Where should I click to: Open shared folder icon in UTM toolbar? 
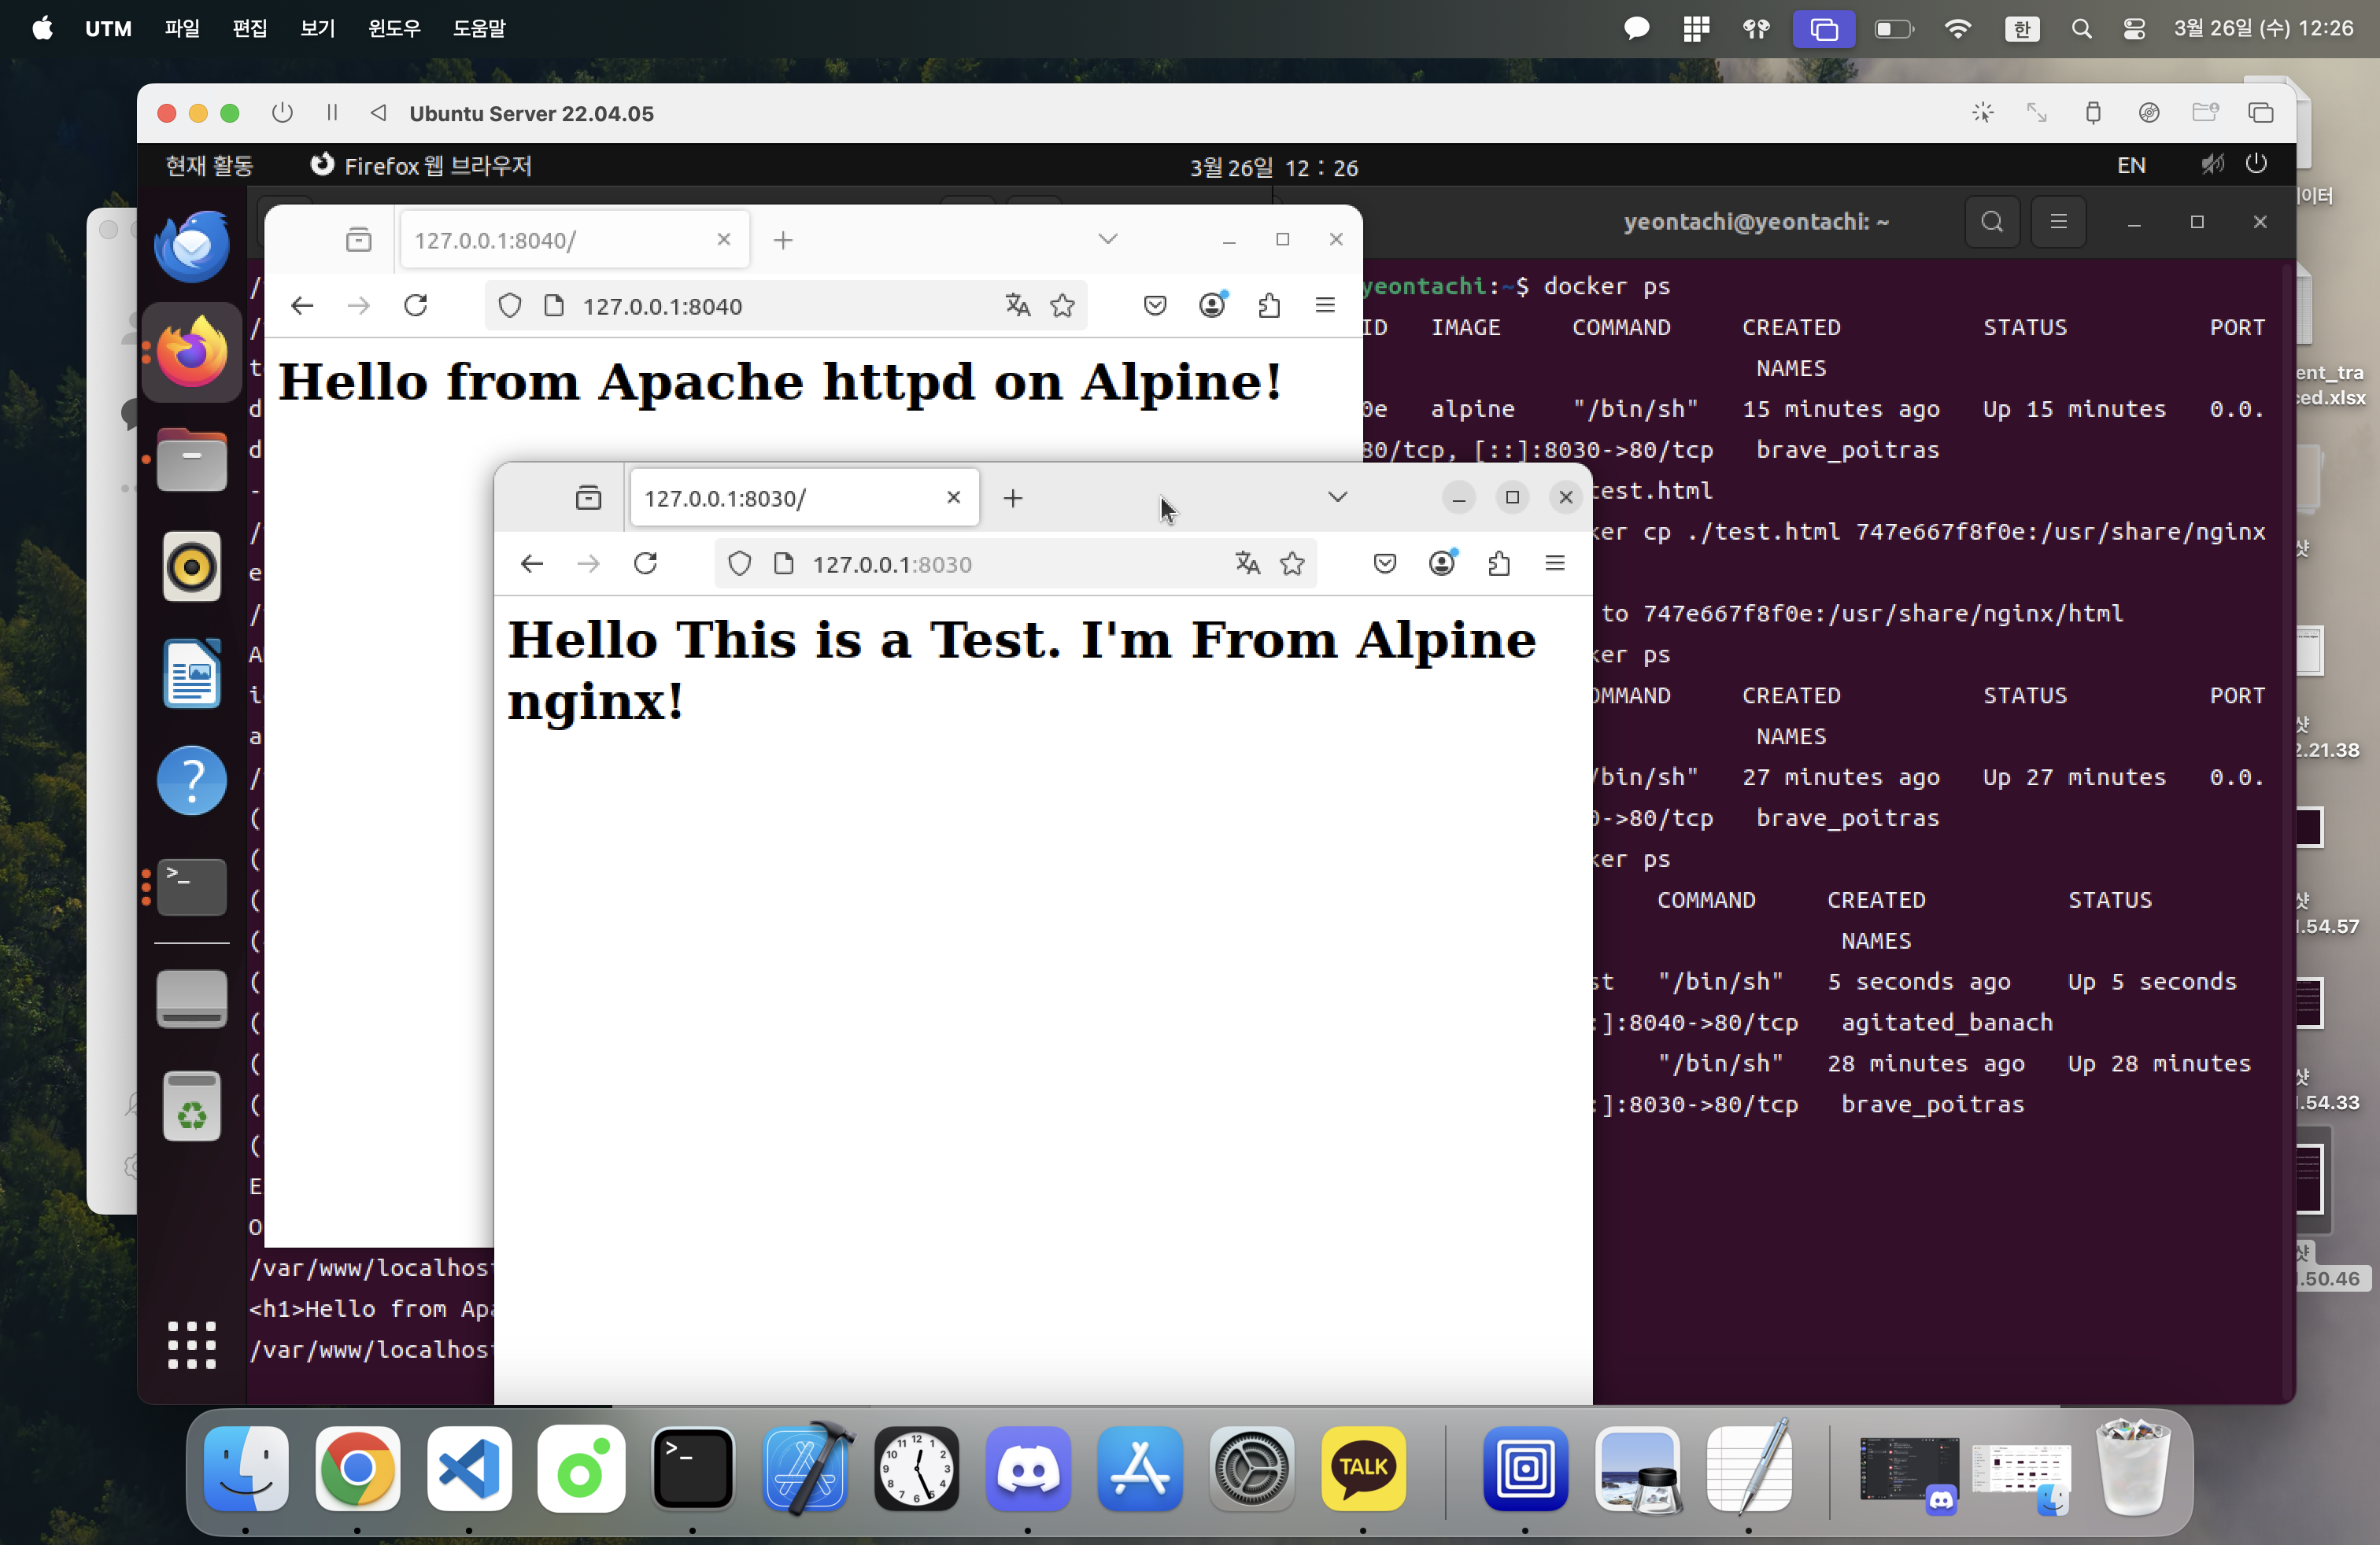pos(2204,113)
